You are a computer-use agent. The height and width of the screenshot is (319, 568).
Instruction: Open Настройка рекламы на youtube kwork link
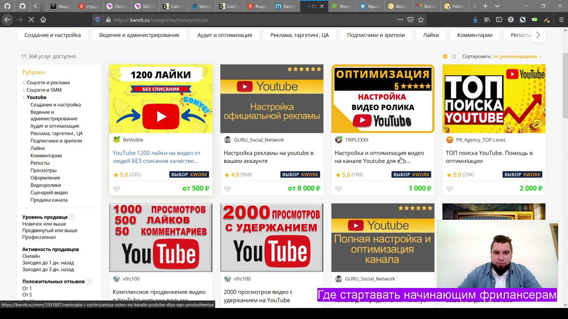pyautogui.click(x=268, y=157)
